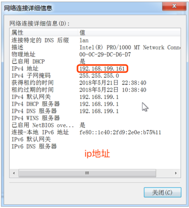Select the 已启用 DHCP row
The height and width of the screenshot is (208, 189).
tap(95, 61)
